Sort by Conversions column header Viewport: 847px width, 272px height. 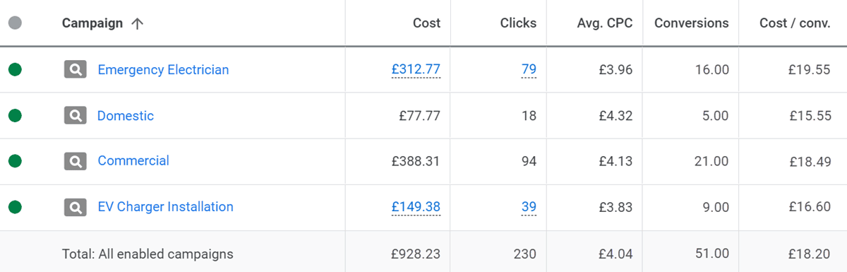pos(691,23)
